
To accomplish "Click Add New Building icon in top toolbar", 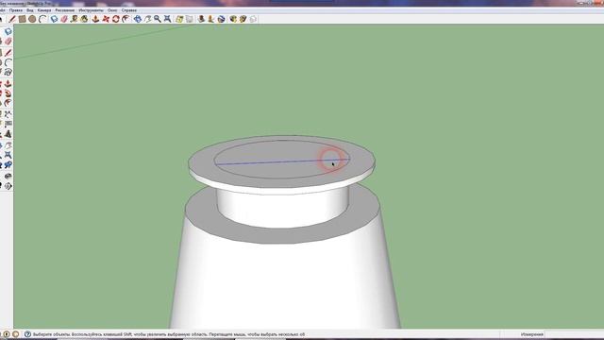I will pos(201,19).
